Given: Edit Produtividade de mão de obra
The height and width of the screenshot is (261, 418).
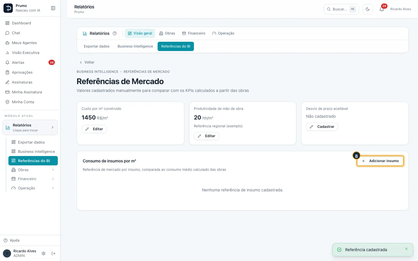Looking at the screenshot, I should pos(206,136).
